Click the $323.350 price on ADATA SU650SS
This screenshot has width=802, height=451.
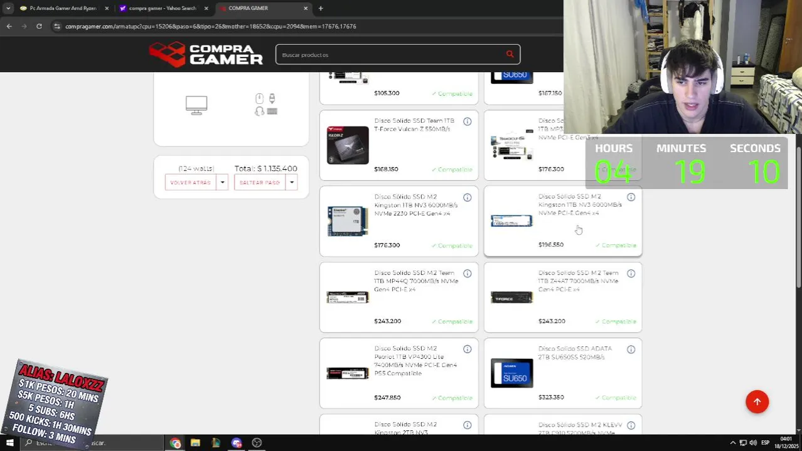(551, 397)
